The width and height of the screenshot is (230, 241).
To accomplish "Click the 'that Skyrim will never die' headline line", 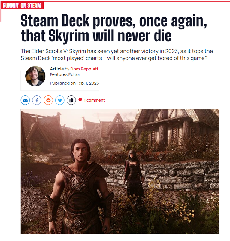I will click(96, 36).
